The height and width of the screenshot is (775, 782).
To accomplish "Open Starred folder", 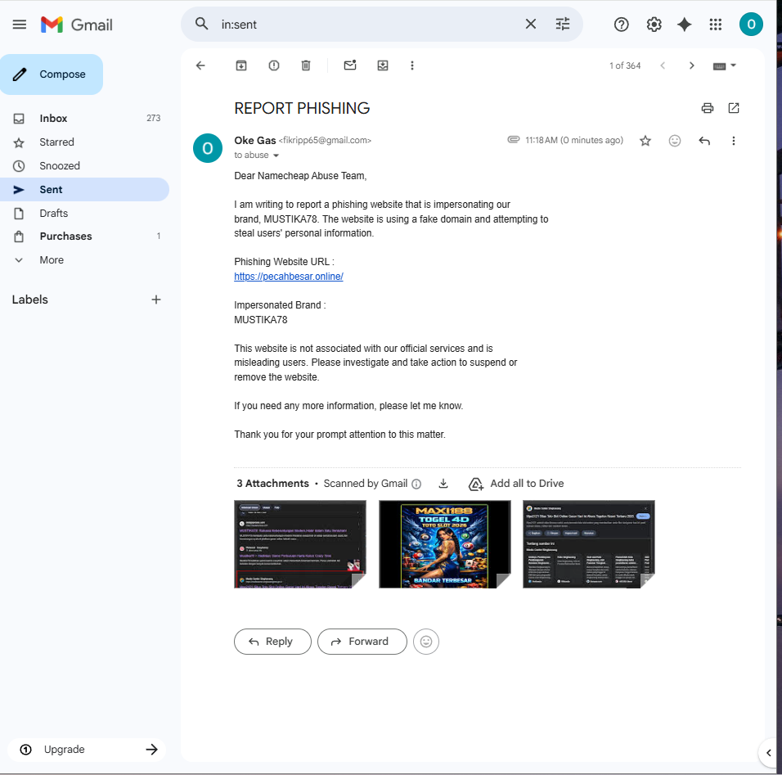I will pyautogui.click(x=84, y=142).
